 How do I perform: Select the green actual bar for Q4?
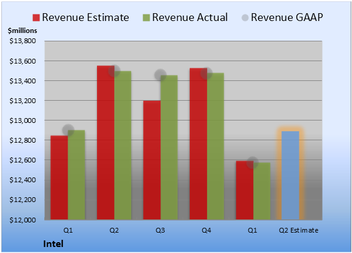(216, 146)
